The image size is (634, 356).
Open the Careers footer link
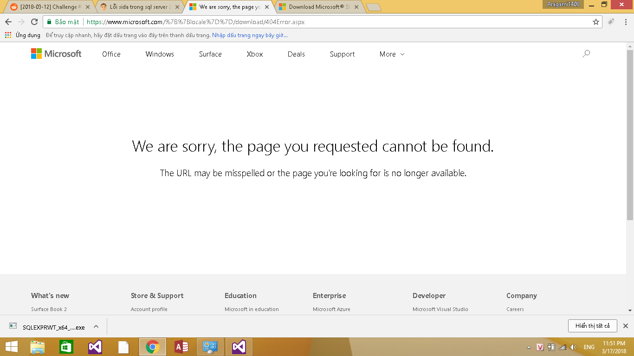pos(515,309)
